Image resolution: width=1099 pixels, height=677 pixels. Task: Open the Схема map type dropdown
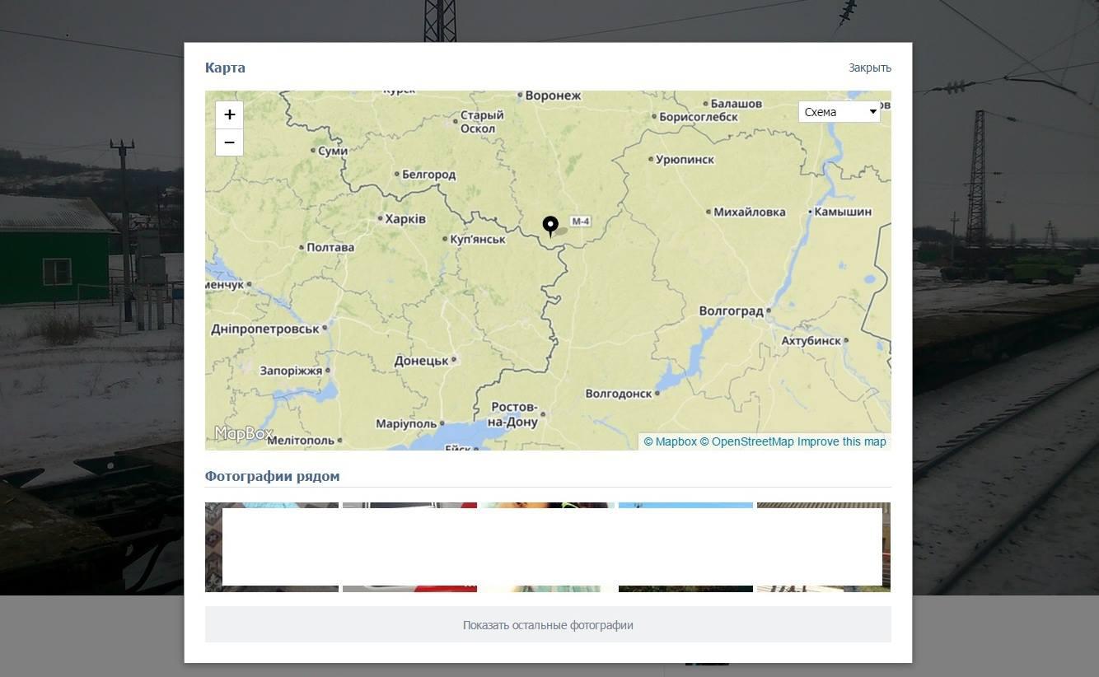(839, 112)
